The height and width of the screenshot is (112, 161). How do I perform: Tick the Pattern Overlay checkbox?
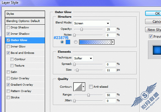[8, 91]
